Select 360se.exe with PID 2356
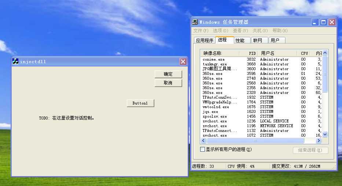The image size is (342, 186). point(261,88)
